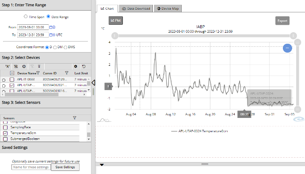The height and width of the screenshot is (174, 305).
Task: Switch to the Device Map tab
Action: tap(168, 8)
